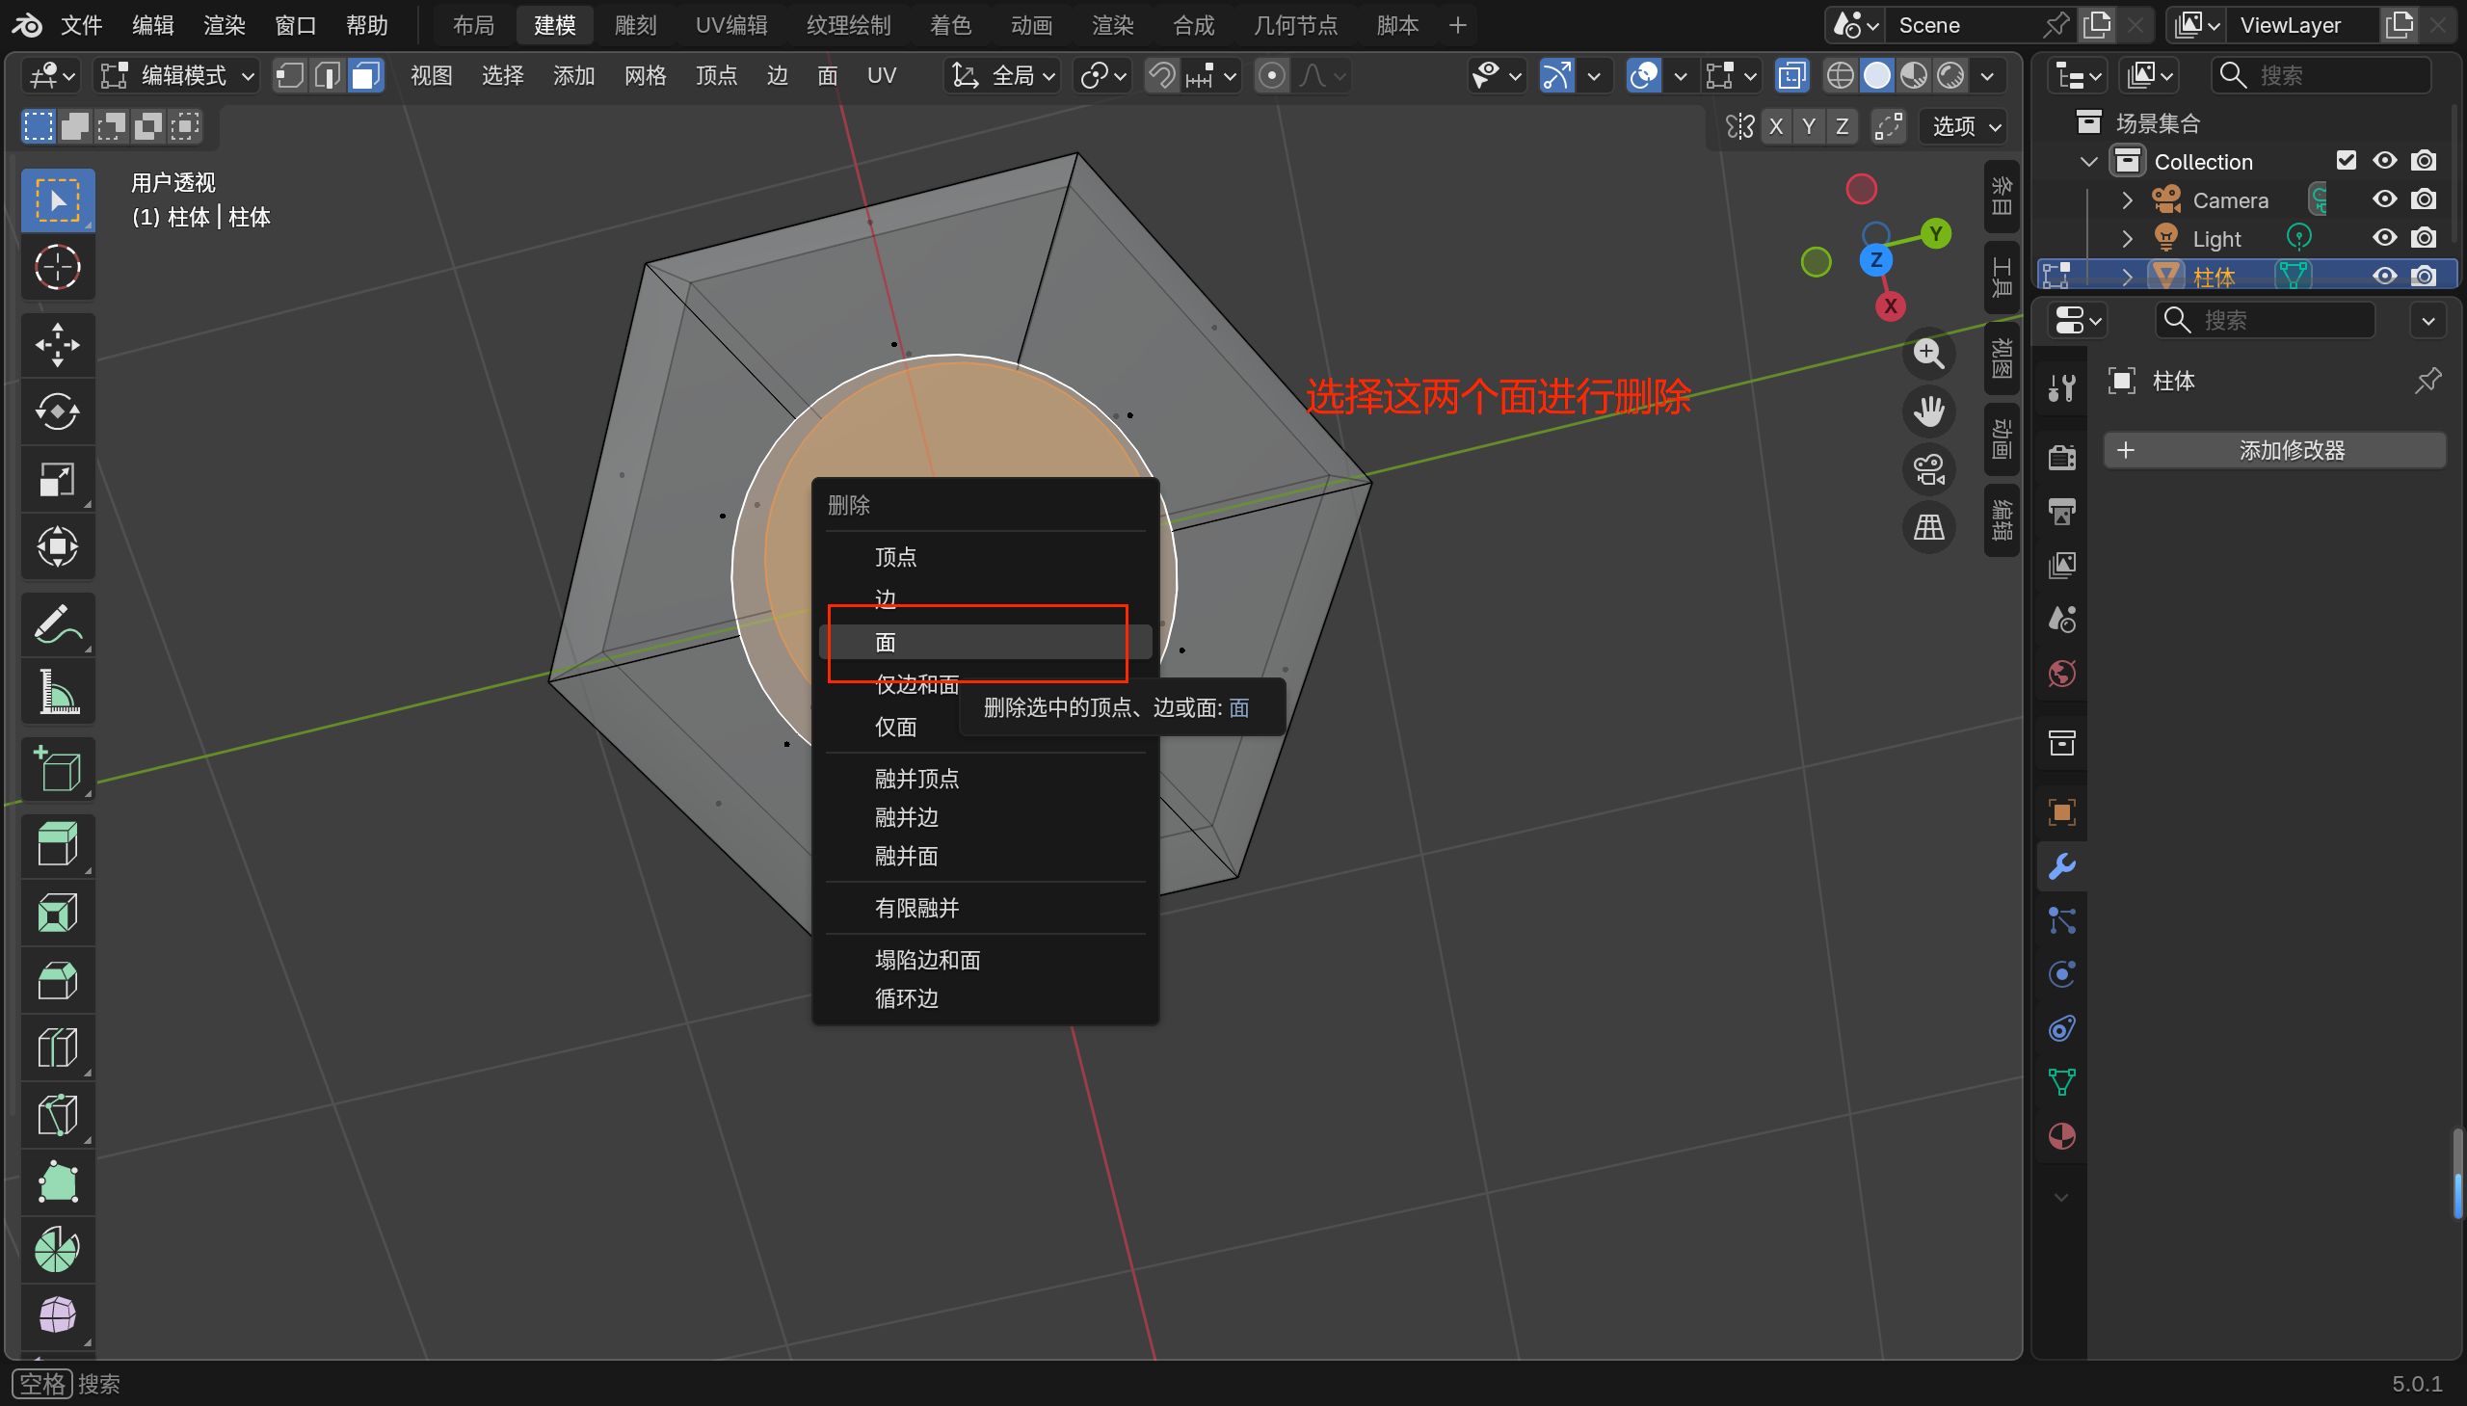Select the Move tool in left toolbar
2467x1406 pixels.
pos(57,345)
